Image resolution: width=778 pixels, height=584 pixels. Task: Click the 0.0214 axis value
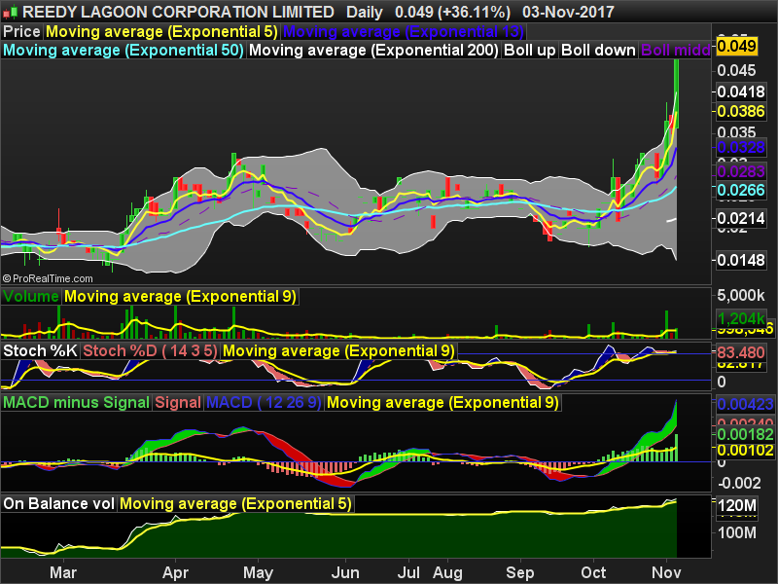741,218
